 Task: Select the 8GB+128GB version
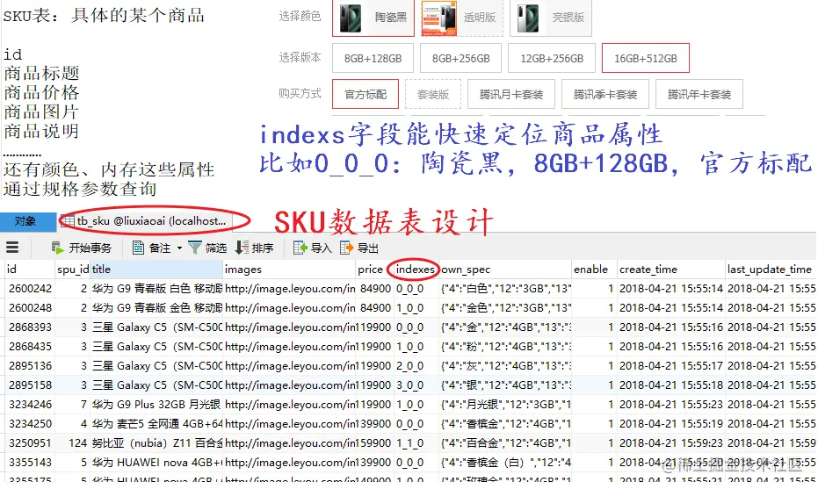pyautogui.click(x=373, y=59)
